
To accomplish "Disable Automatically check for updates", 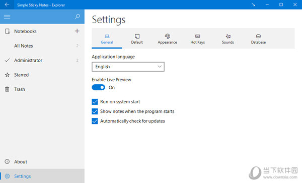I will tap(95, 121).
